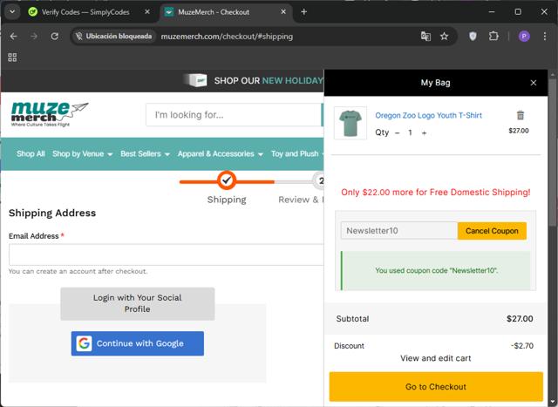Close the My Bag panel
The width and height of the screenshot is (558, 407).
coord(533,83)
